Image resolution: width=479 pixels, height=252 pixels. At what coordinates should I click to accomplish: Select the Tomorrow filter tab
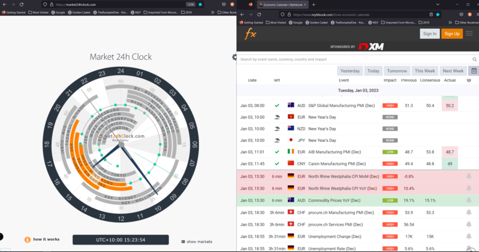(397, 71)
